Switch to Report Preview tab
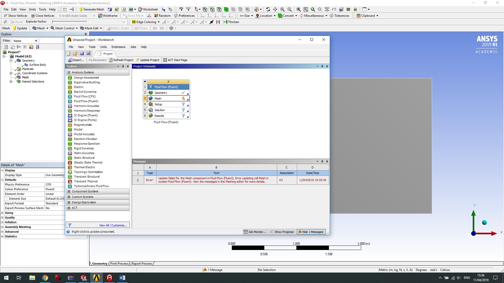The height and width of the screenshot is (283, 504). click(142, 264)
